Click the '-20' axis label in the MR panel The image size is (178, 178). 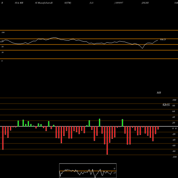[174, 134]
